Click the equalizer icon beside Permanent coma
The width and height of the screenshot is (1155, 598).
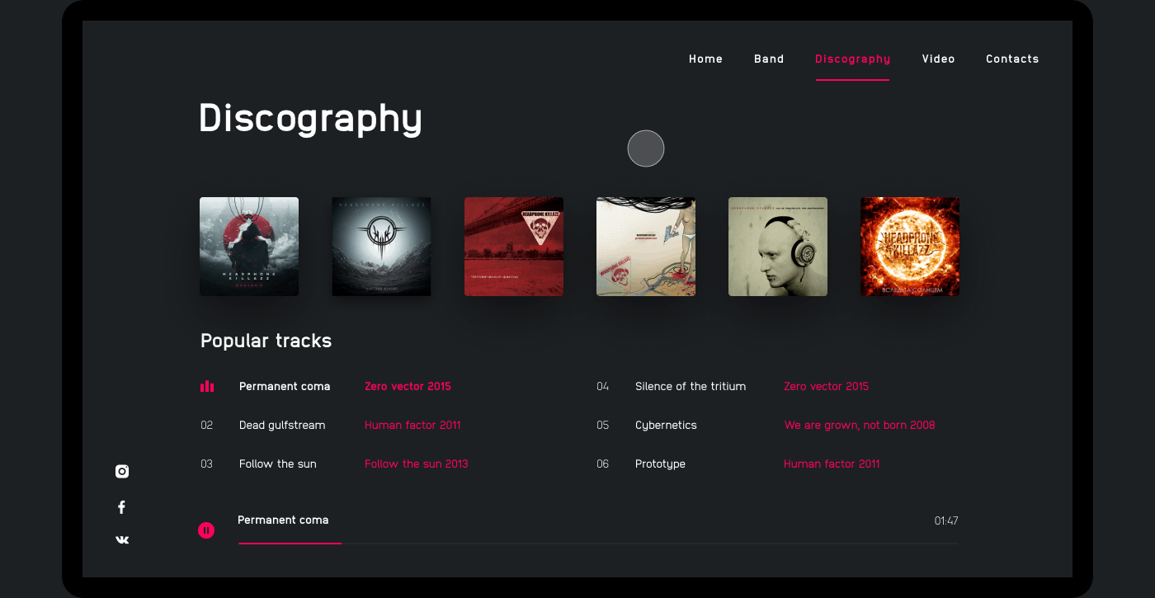pyautogui.click(x=207, y=386)
